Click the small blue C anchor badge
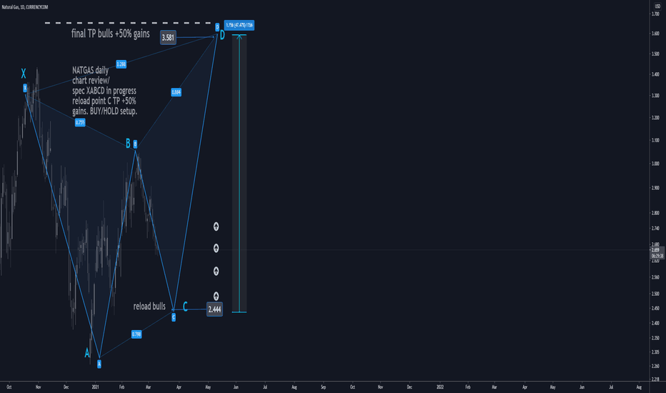The width and height of the screenshot is (666, 393). pos(174,317)
